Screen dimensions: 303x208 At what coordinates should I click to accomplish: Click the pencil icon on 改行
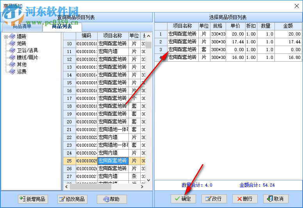(209, 199)
